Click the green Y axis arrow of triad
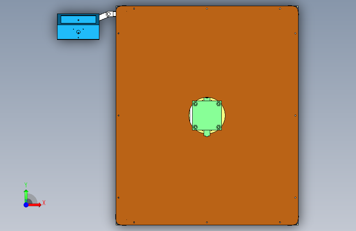Viewport: 356px width, 231px height. pyautogui.click(x=26, y=196)
